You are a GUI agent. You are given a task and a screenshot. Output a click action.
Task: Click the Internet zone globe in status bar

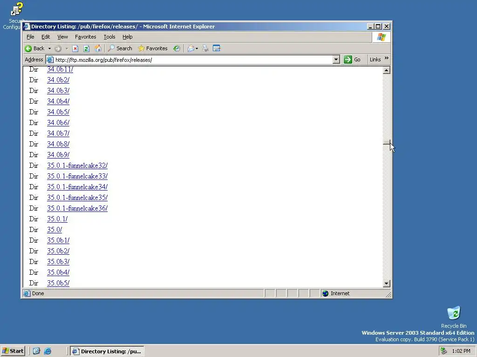click(x=326, y=294)
